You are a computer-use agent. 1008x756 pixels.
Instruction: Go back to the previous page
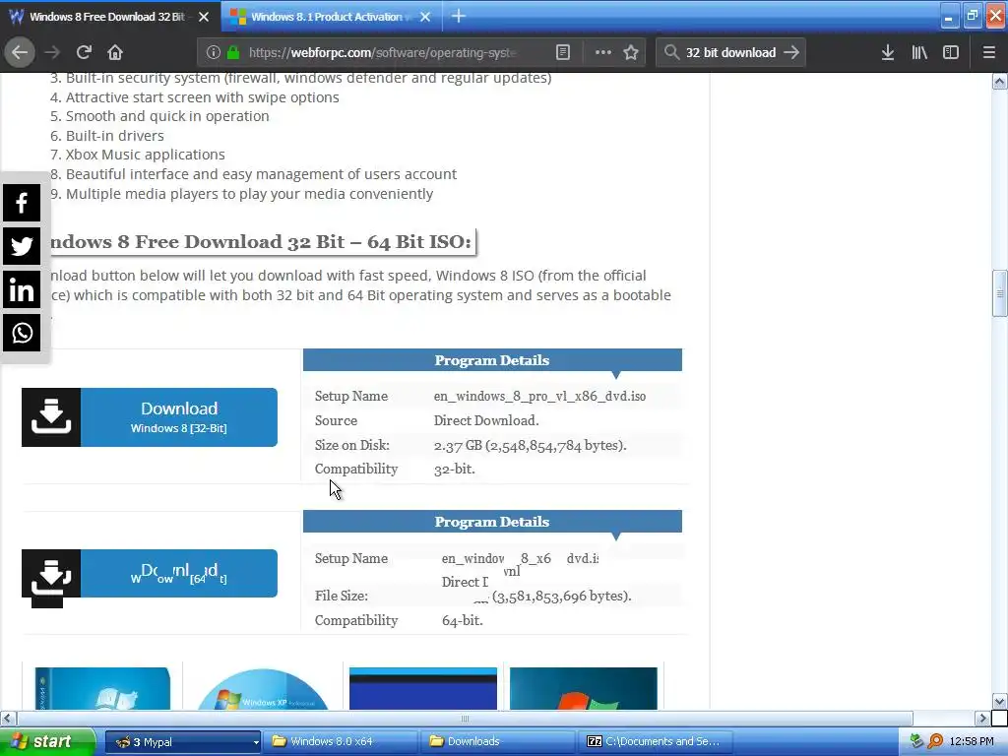(x=20, y=52)
